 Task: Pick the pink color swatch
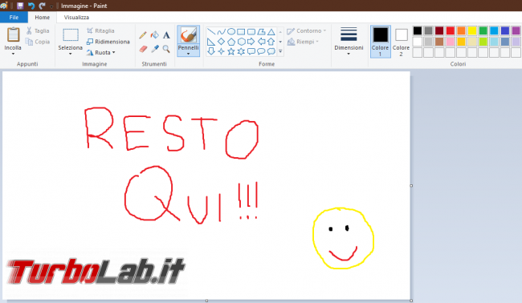[x=450, y=42]
